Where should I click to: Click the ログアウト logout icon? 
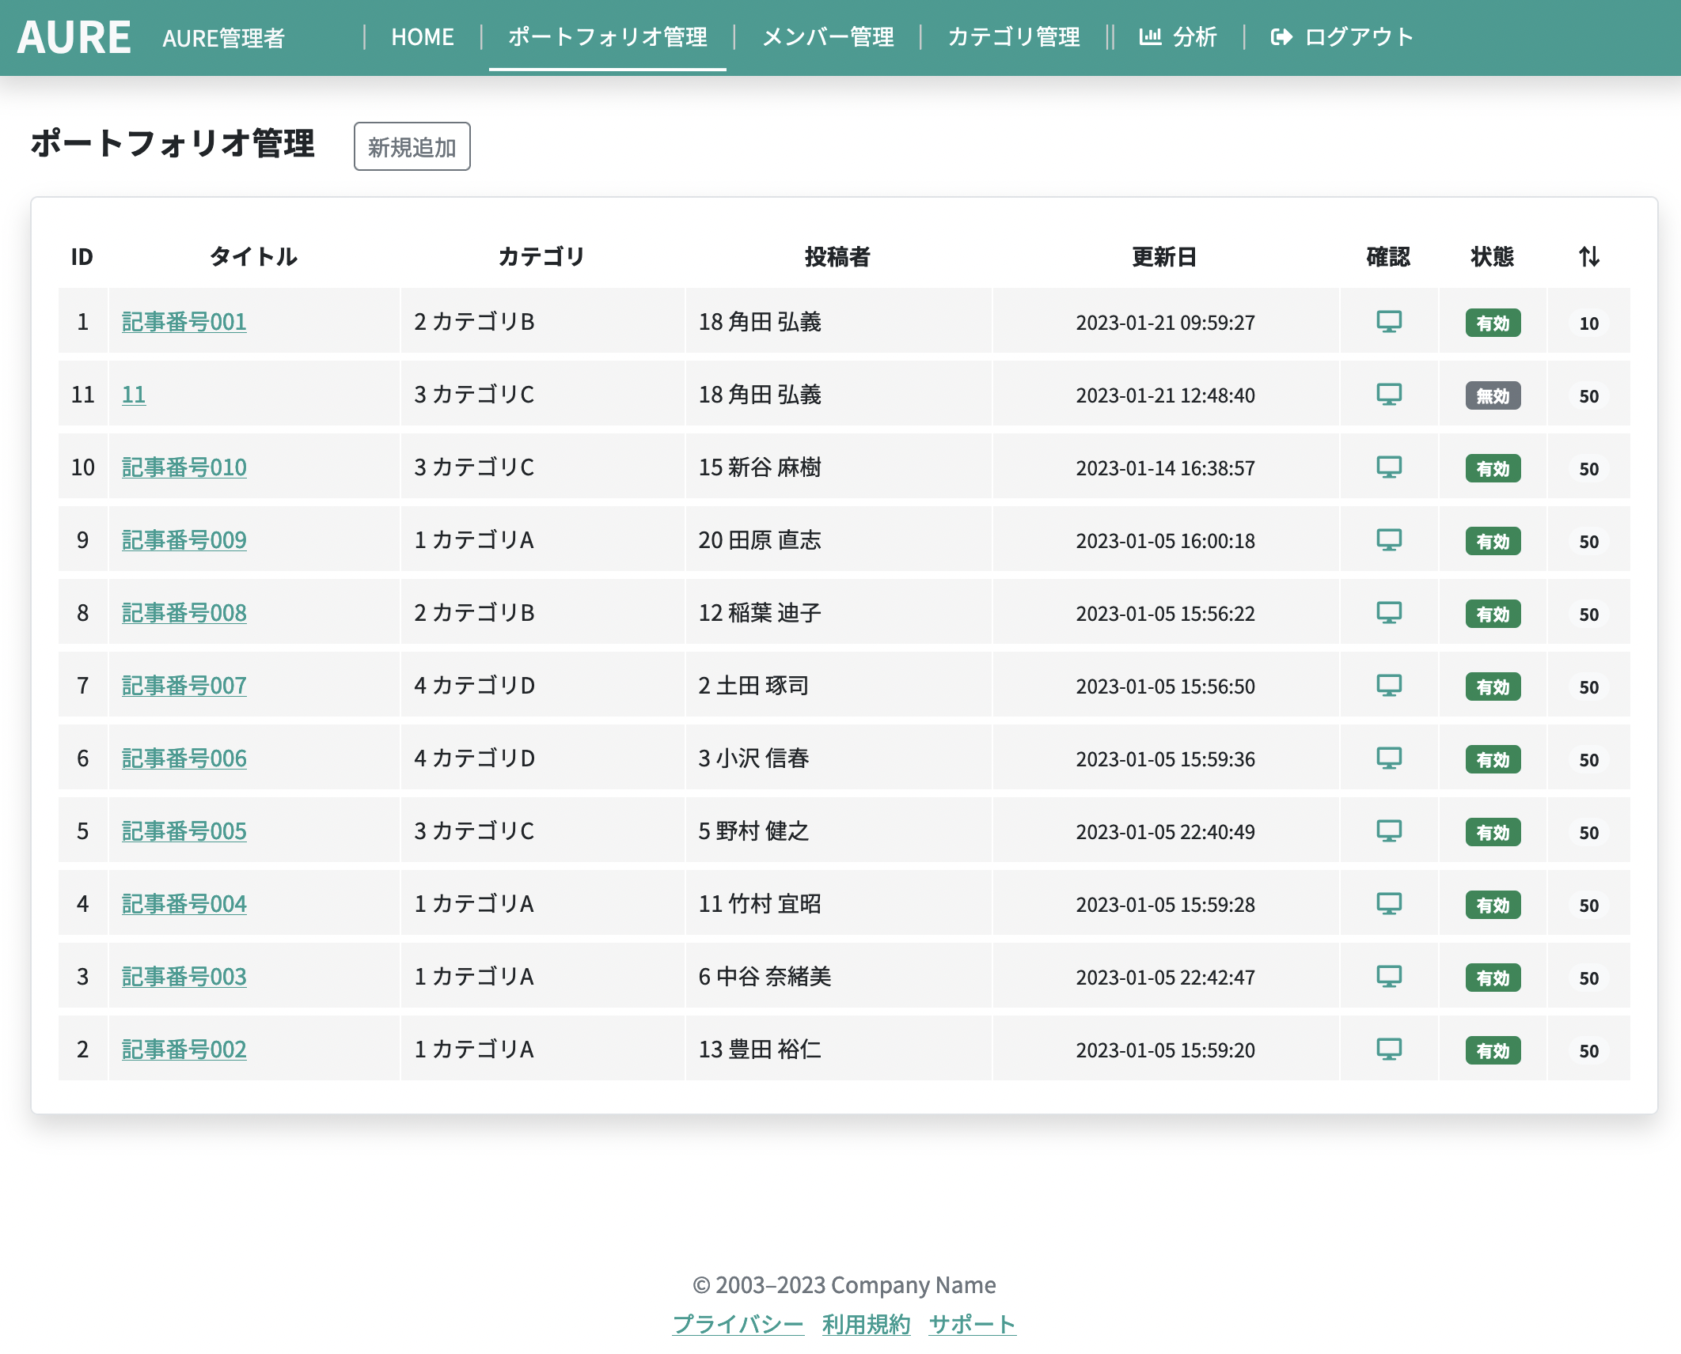[1281, 36]
